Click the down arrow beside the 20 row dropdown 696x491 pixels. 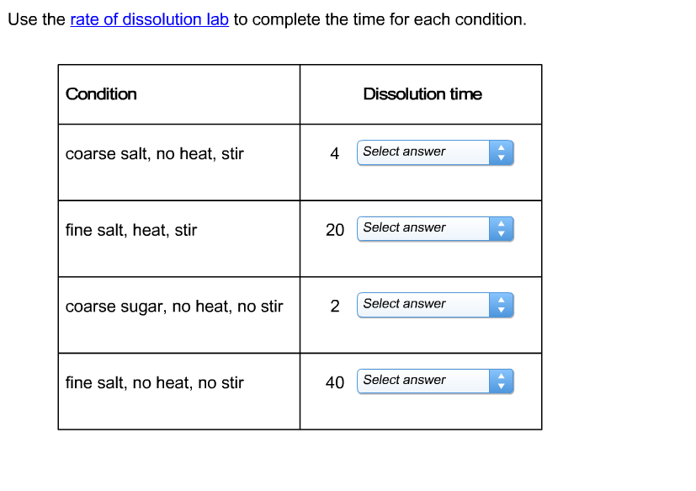click(x=502, y=233)
